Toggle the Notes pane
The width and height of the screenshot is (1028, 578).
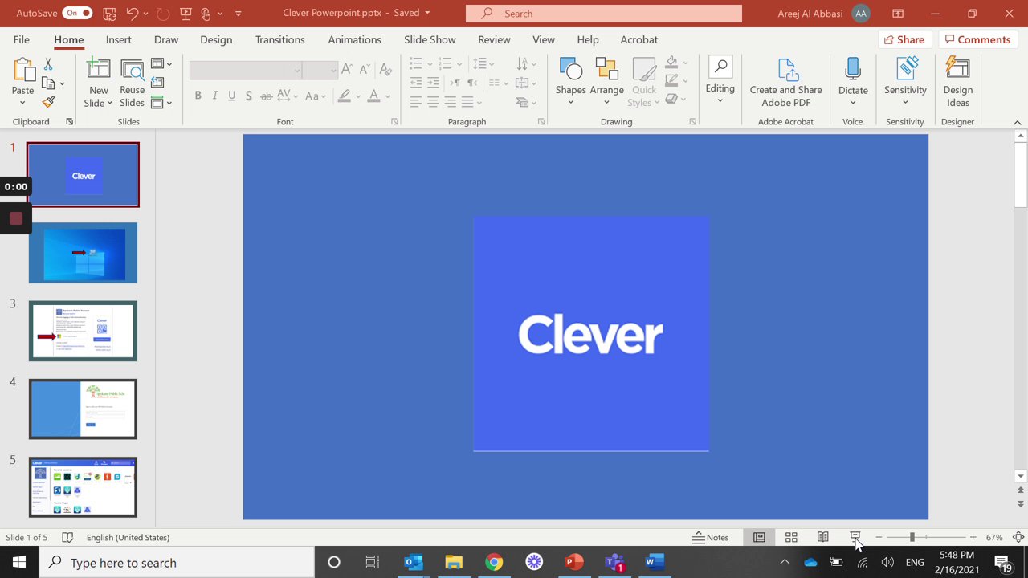(x=711, y=537)
